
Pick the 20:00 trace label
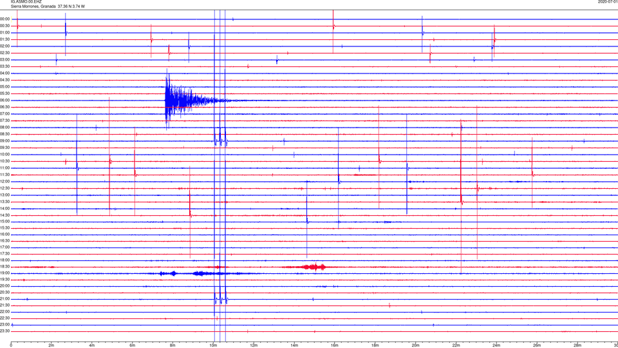[x=5, y=286]
